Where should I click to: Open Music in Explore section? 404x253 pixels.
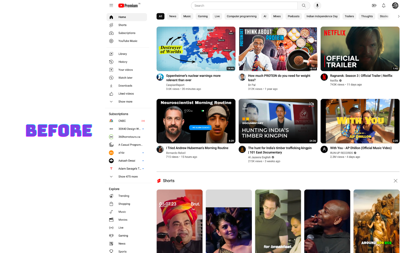coord(127,212)
